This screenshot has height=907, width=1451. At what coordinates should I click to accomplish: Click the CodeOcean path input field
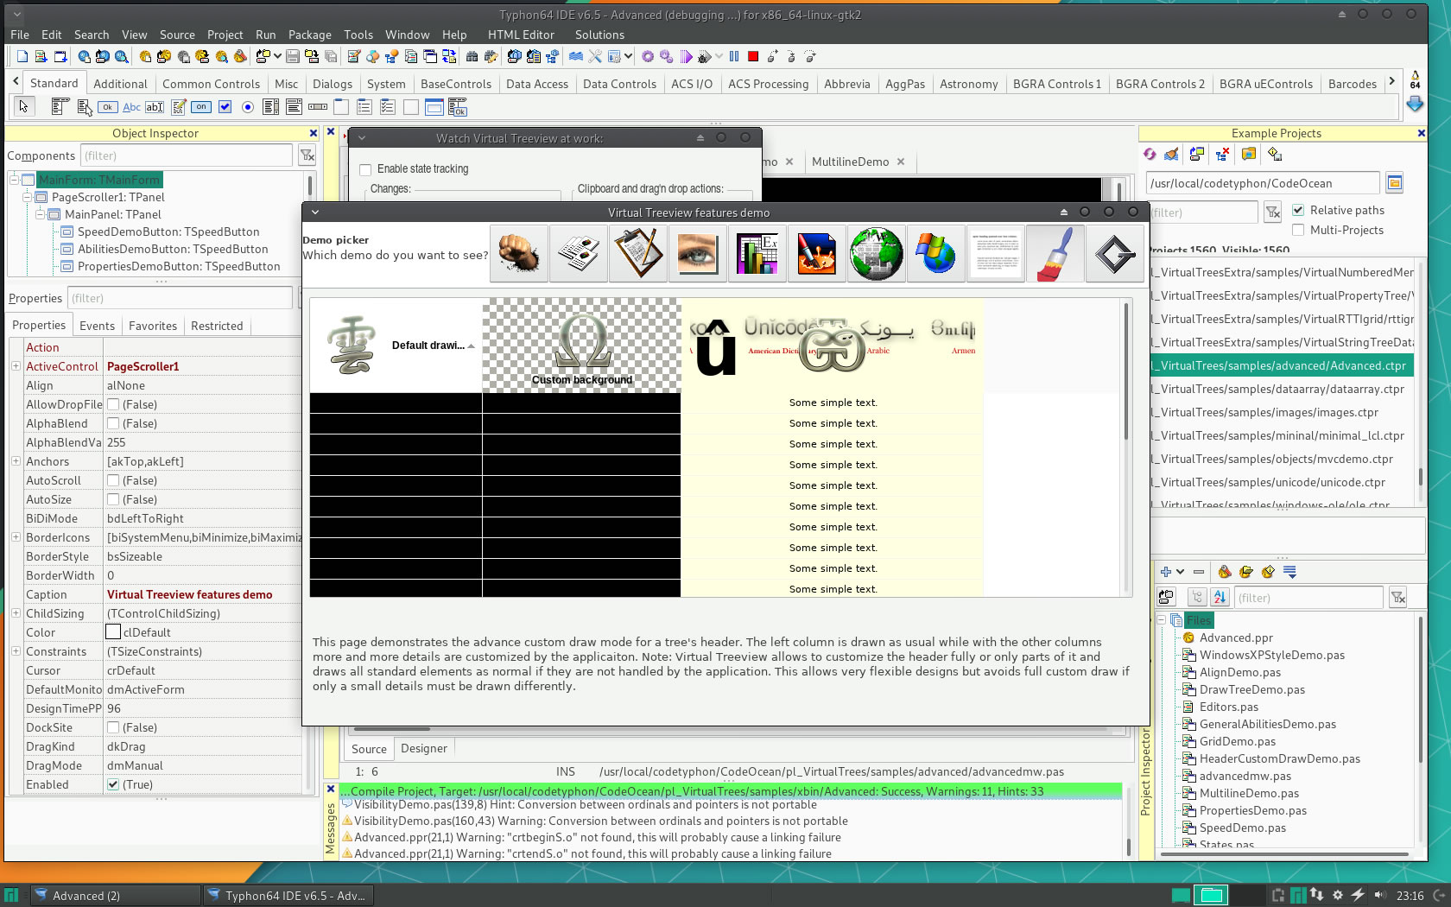[1263, 183]
